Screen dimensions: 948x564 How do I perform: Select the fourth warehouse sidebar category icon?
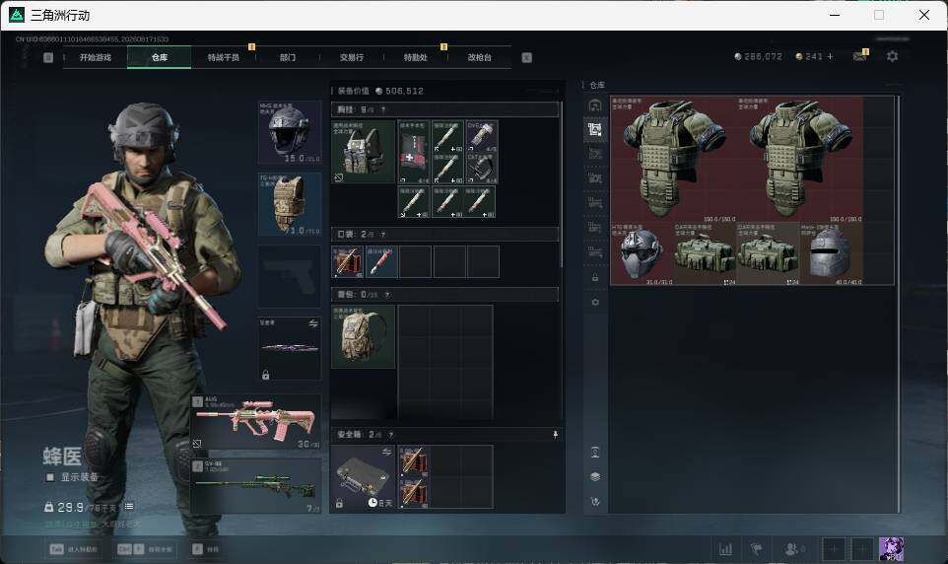tap(595, 177)
